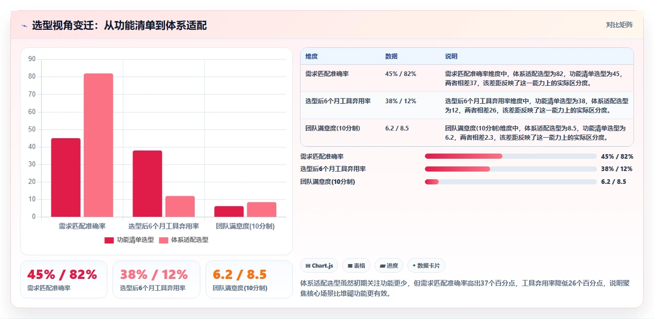This screenshot has height=319, width=654.
Task: Click the lightning icon beside the title
Action: (x=25, y=26)
